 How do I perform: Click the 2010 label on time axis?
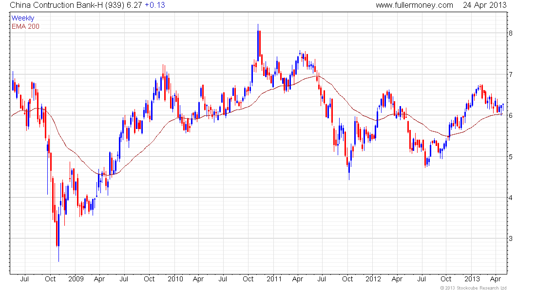tap(175, 279)
